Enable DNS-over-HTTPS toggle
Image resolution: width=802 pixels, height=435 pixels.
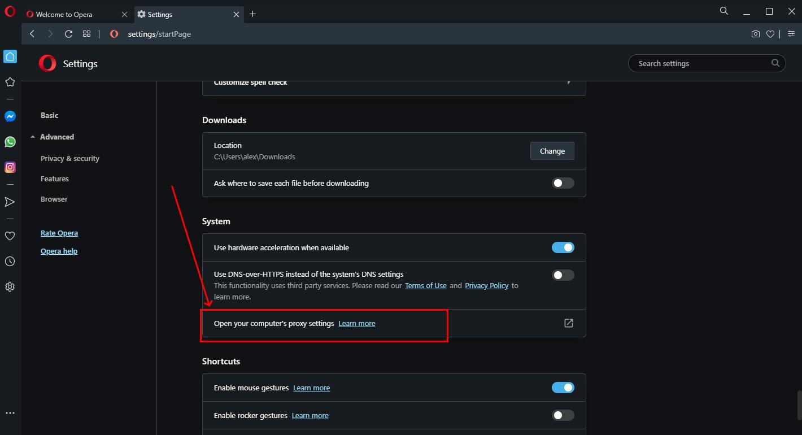click(x=563, y=275)
